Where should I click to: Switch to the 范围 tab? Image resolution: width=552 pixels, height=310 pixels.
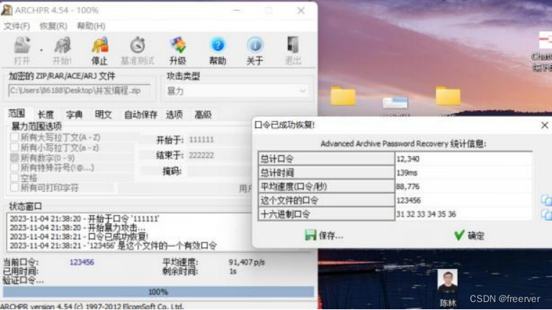(x=17, y=114)
